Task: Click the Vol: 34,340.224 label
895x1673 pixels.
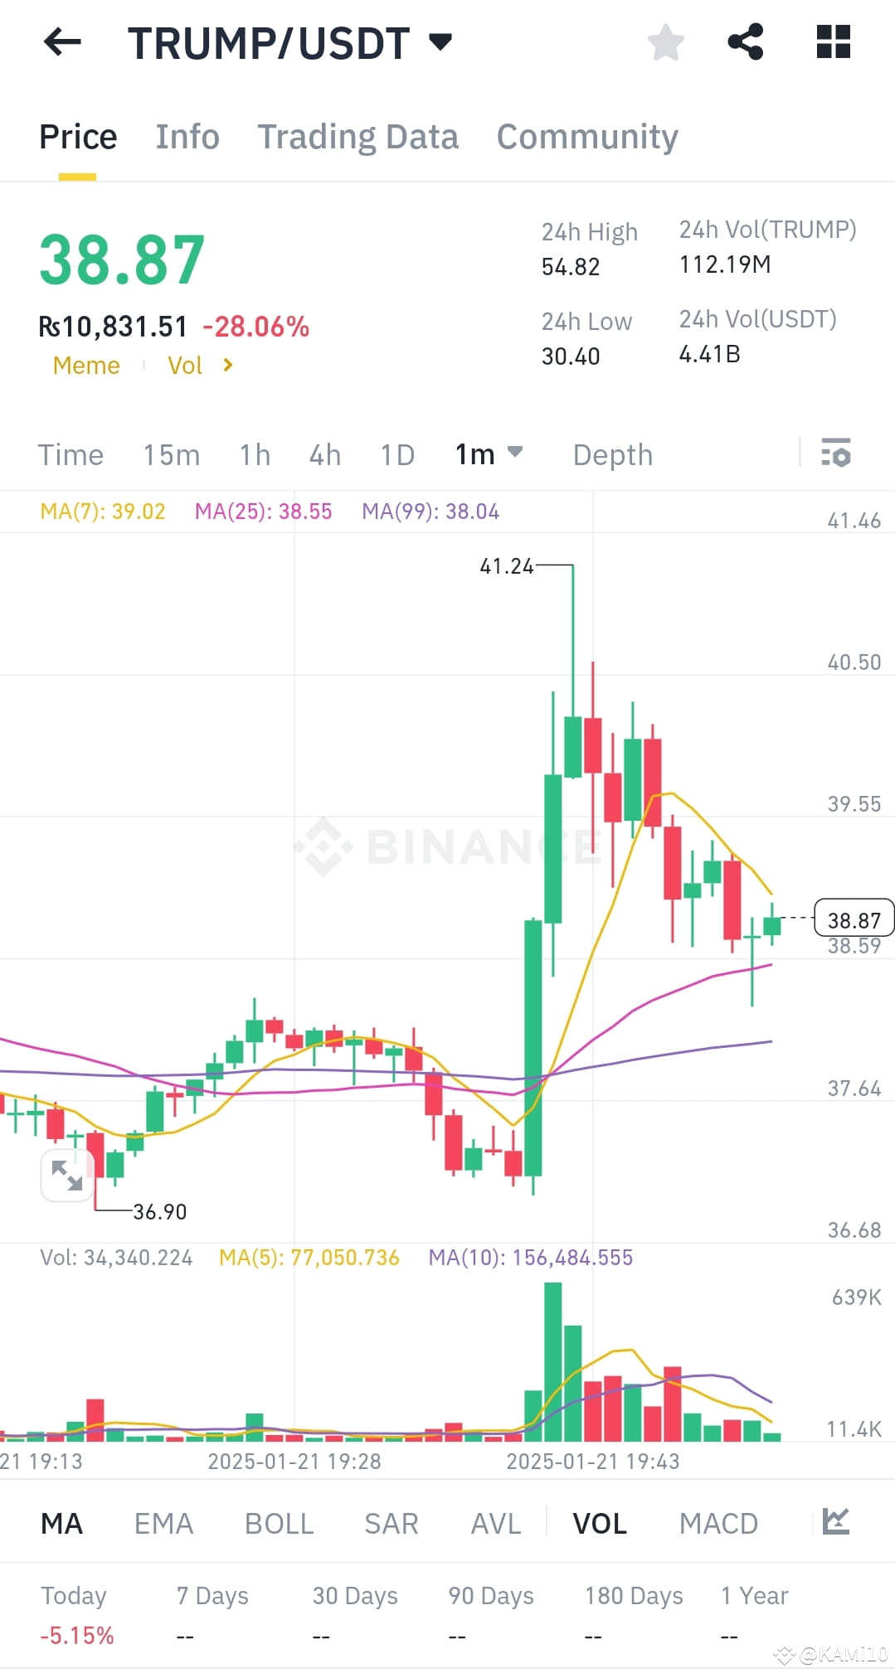Action: click(116, 1258)
